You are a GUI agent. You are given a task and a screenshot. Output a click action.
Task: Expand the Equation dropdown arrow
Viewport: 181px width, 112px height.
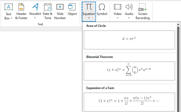coord(89,18)
